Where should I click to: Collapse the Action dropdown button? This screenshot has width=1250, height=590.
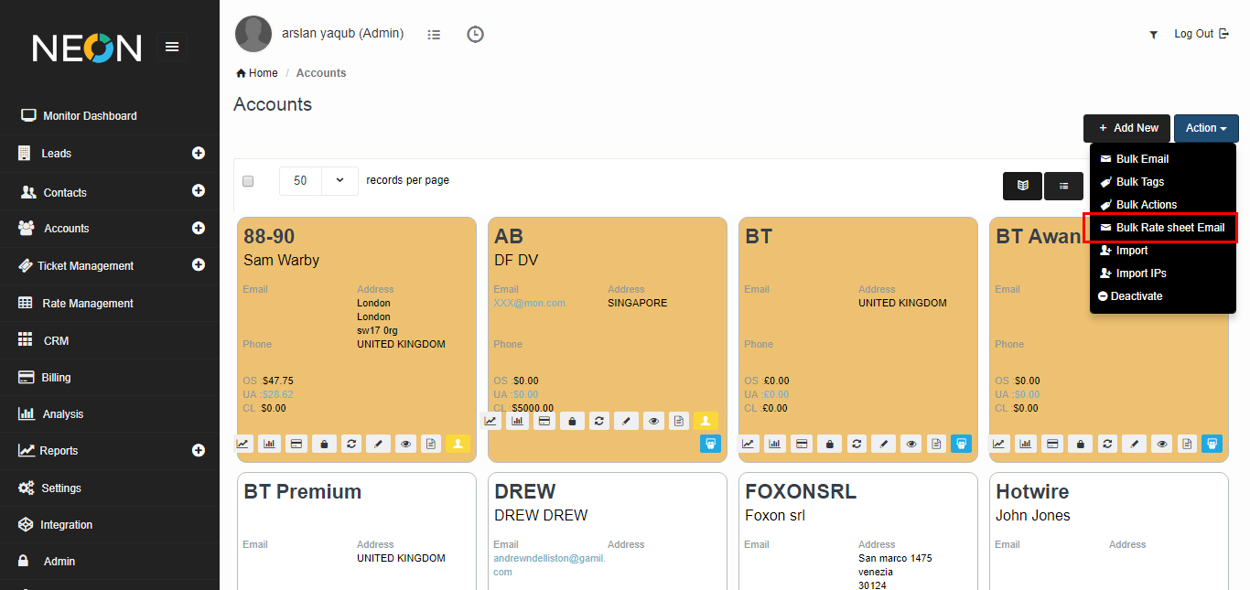click(1205, 129)
